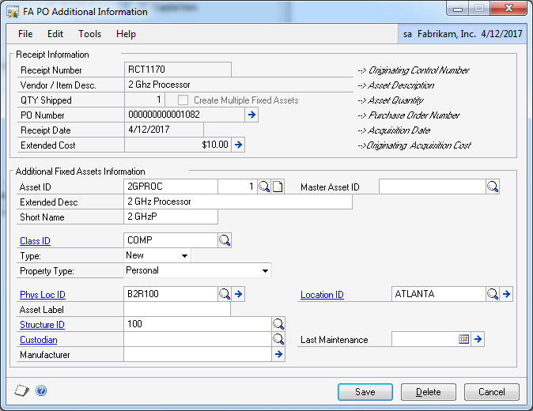Screen dimensions: 533x411
Task: Click the Asset ID field containing 2GPROC
Action: click(171, 187)
